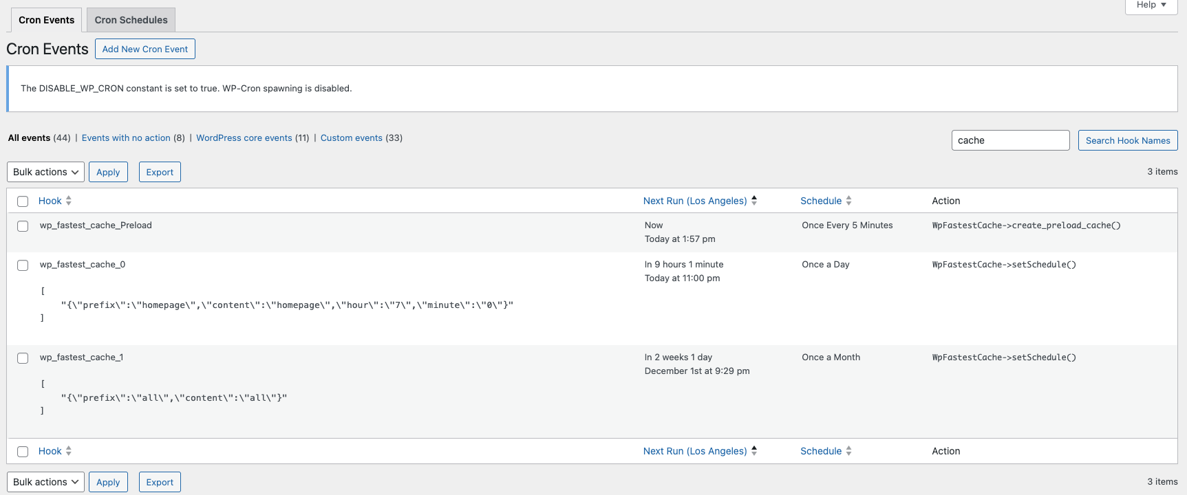Image resolution: width=1187 pixels, height=495 pixels.
Task: Sort by Next Run (Los Angeles) top header
Action: [695, 201]
